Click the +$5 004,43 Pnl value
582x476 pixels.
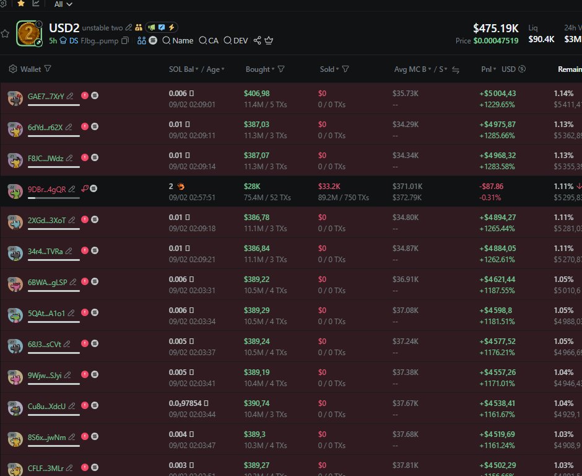coord(497,94)
